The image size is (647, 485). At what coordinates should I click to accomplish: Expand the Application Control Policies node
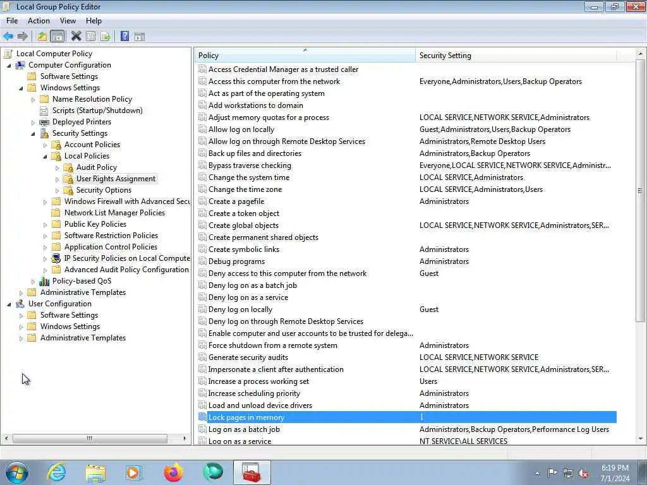45,248
